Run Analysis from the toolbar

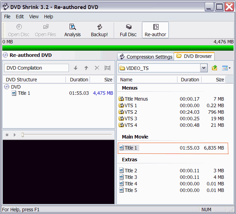click(72, 30)
